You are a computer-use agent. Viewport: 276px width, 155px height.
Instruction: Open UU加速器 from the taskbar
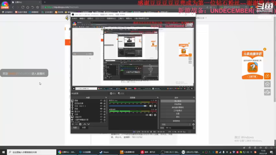tap(85, 152)
